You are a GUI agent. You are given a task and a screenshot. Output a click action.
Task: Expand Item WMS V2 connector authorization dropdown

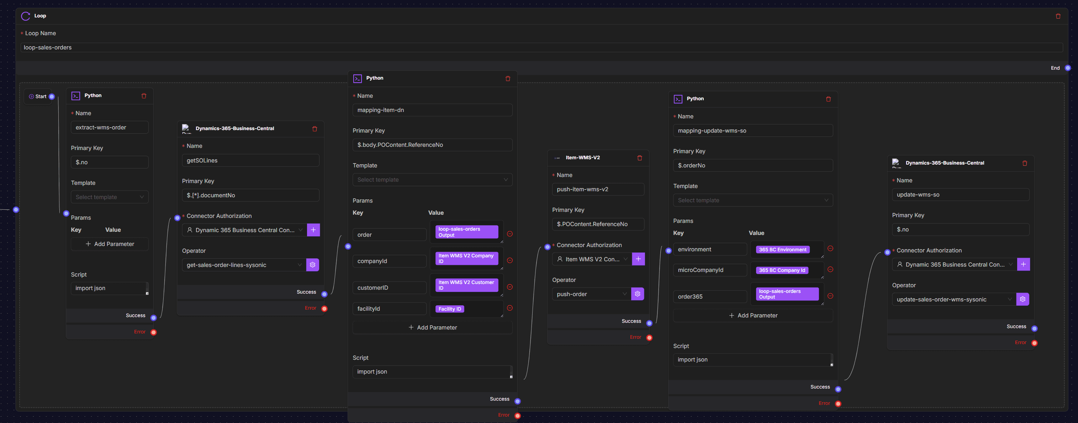pos(591,259)
